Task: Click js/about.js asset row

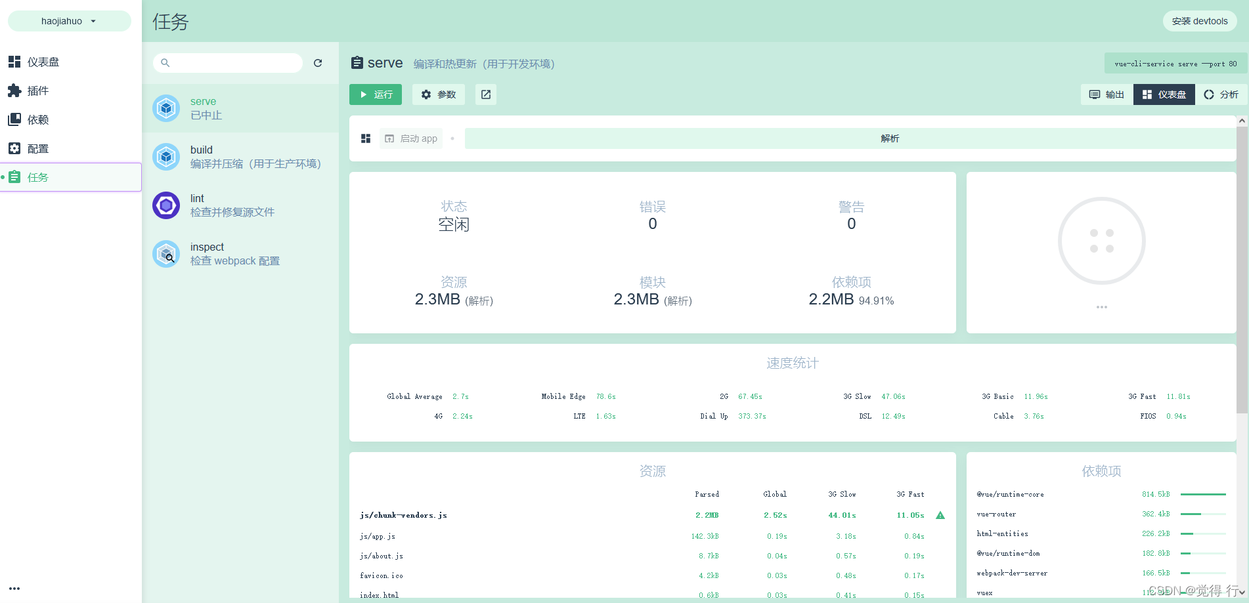Action: click(x=653, y=556)
